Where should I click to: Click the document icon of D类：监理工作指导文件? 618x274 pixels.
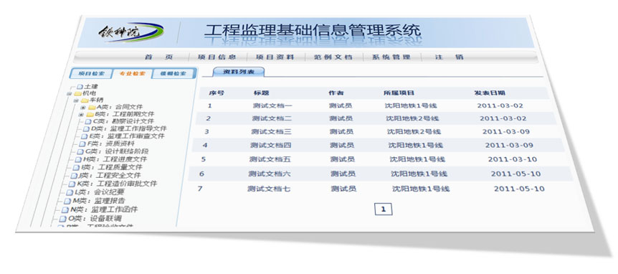86,129
